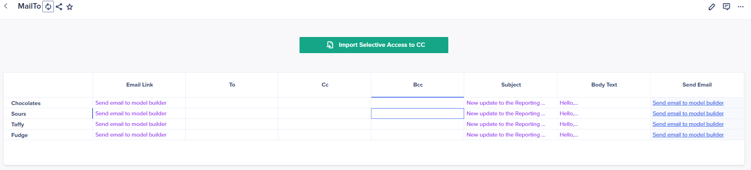Viewport: 751px width, 170px height.
Task: Select the To cell for Chocolates
Action: click(231, 103)
